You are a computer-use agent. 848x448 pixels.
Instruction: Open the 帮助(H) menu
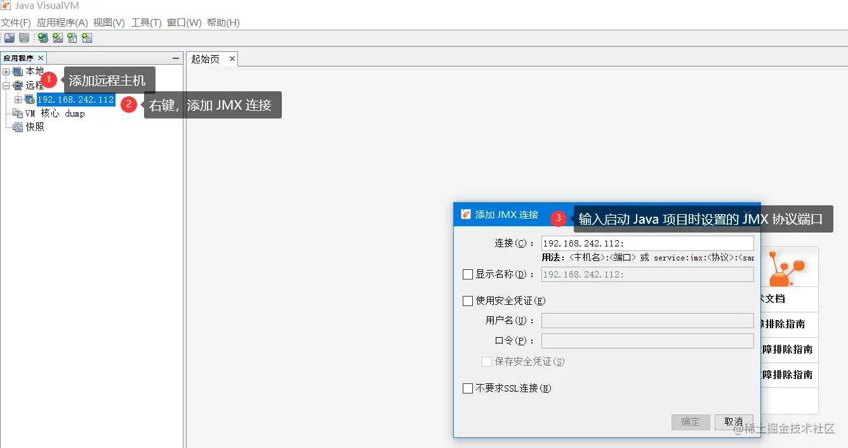point(223,22)
